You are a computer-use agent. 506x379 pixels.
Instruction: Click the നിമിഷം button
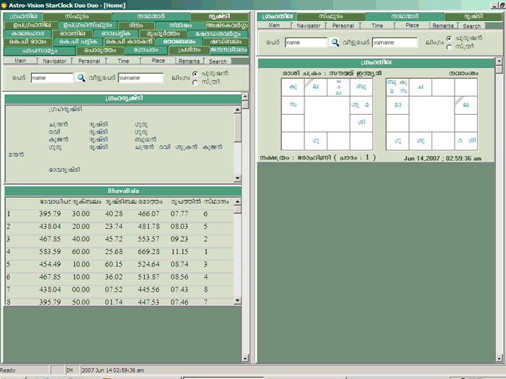(180, 25)
